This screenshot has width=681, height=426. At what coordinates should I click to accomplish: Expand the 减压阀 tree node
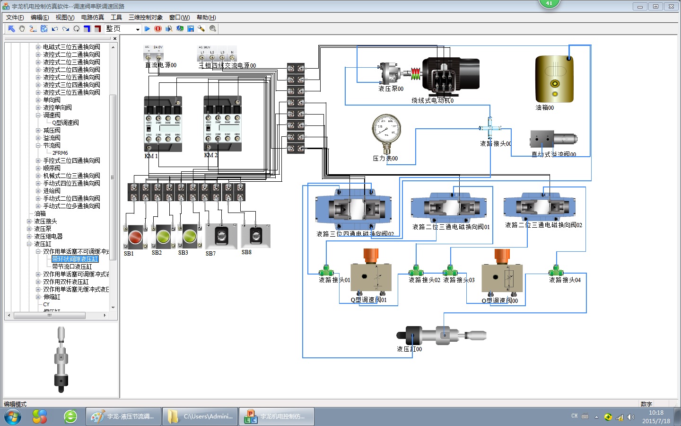(x=38, y=130)
